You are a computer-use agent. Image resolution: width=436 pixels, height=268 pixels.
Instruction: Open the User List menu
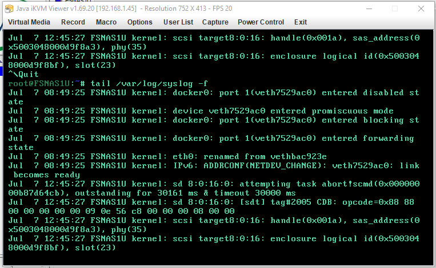click(178, 22)
